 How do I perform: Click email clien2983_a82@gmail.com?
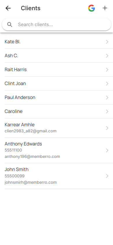click(30, 131)
